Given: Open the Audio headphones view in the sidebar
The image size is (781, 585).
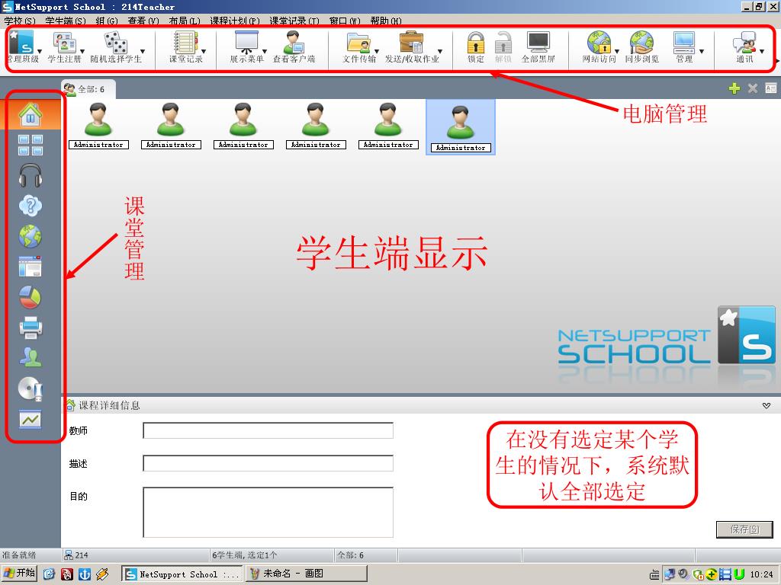Looking at the screenshot, I should coord(31,175).
